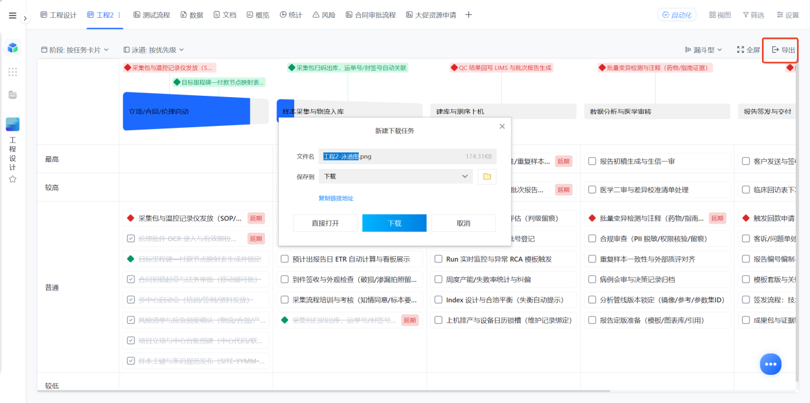810x403 pixels.
Task: Open the 视图 view options
Action: [720, 15]
